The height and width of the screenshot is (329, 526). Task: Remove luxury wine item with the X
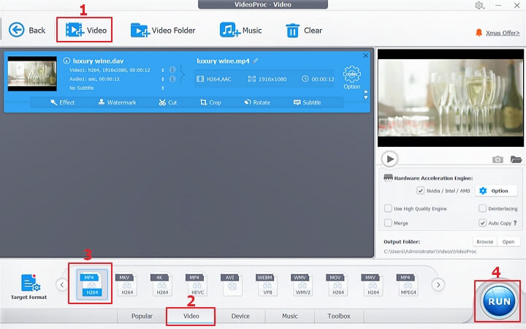366,56
